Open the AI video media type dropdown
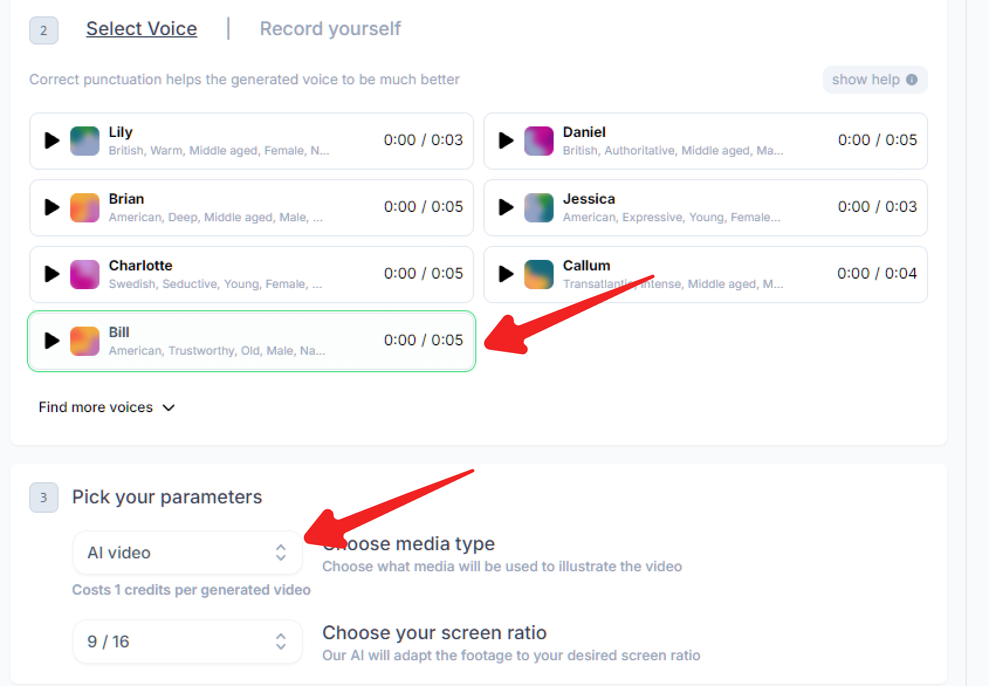989x686 pixels. tap(187, 553)
